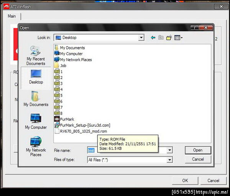This screenshot has width=230, height=196.
Task: Open My Documents in the places bar
Action: [36, 99]
